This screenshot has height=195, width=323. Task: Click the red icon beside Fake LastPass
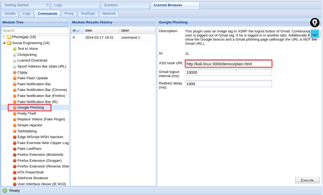click(x=15, y=149)
